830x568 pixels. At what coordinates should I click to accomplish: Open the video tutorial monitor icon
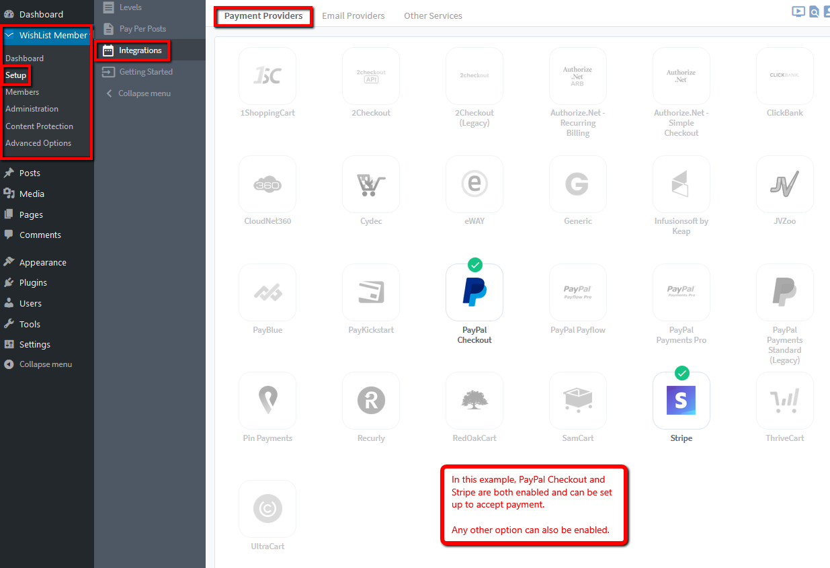click(x=798, y=11)
